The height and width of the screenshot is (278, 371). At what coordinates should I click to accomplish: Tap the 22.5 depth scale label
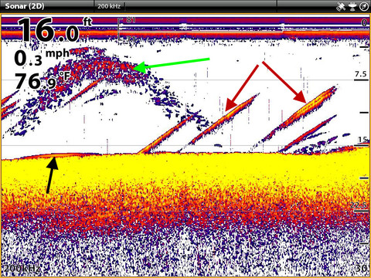[359, 205]
